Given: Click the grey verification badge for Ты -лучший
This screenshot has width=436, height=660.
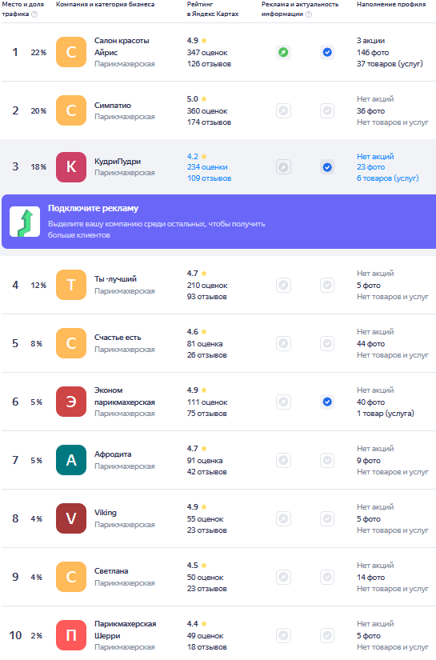Looking at the screenshot, I should point(327,286).
